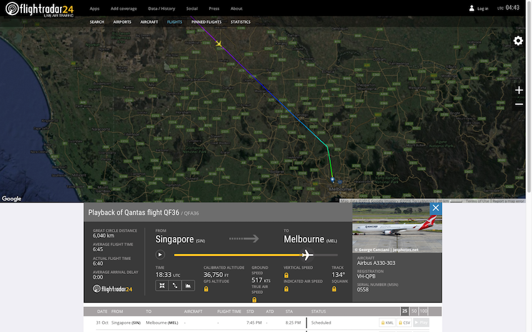Viewport: 532px width, 332px height.
Task: Click the Scheduled status cell
Action: coord(321,323)
